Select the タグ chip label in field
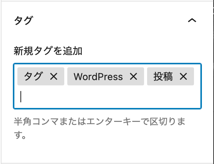This screenshot has height=164, width=214. click(x=33, y=76)
